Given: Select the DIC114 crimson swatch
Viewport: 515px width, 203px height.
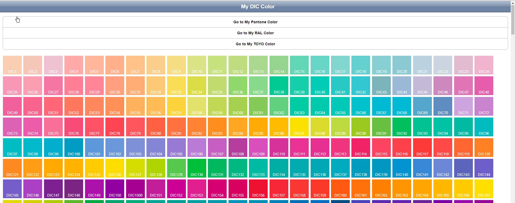Looking at the screenshot, I should (361, 148).
